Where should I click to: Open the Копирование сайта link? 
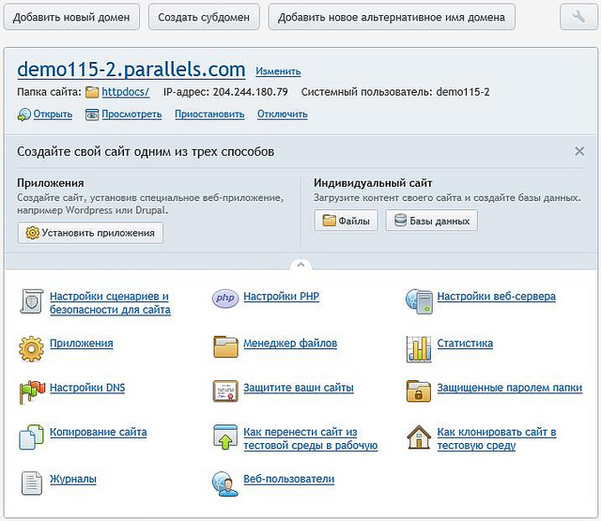99,432
